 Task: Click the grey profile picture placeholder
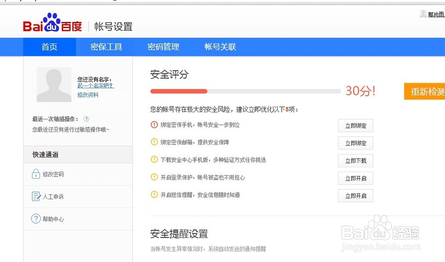coord(54,85)
